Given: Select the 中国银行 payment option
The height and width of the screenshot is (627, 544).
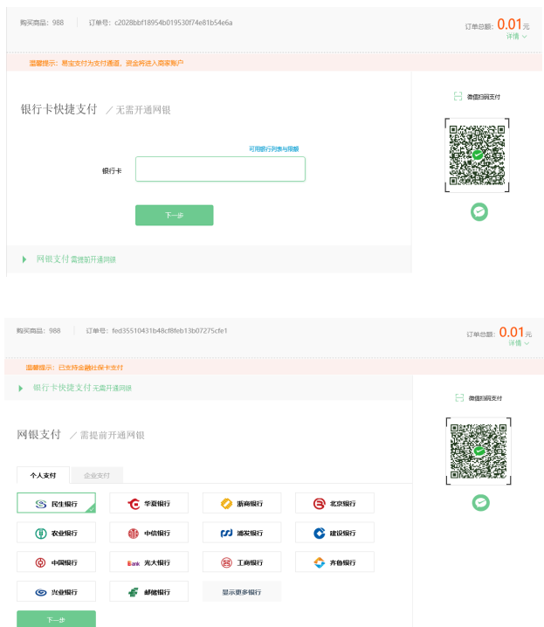Looking at the screenshot, I should [56, 562].
